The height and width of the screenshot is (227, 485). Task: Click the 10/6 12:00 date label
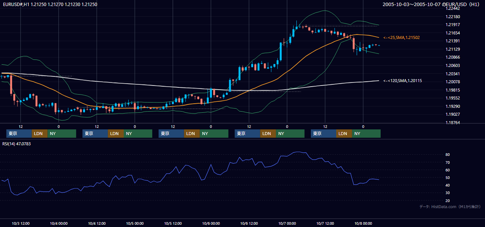249,223
